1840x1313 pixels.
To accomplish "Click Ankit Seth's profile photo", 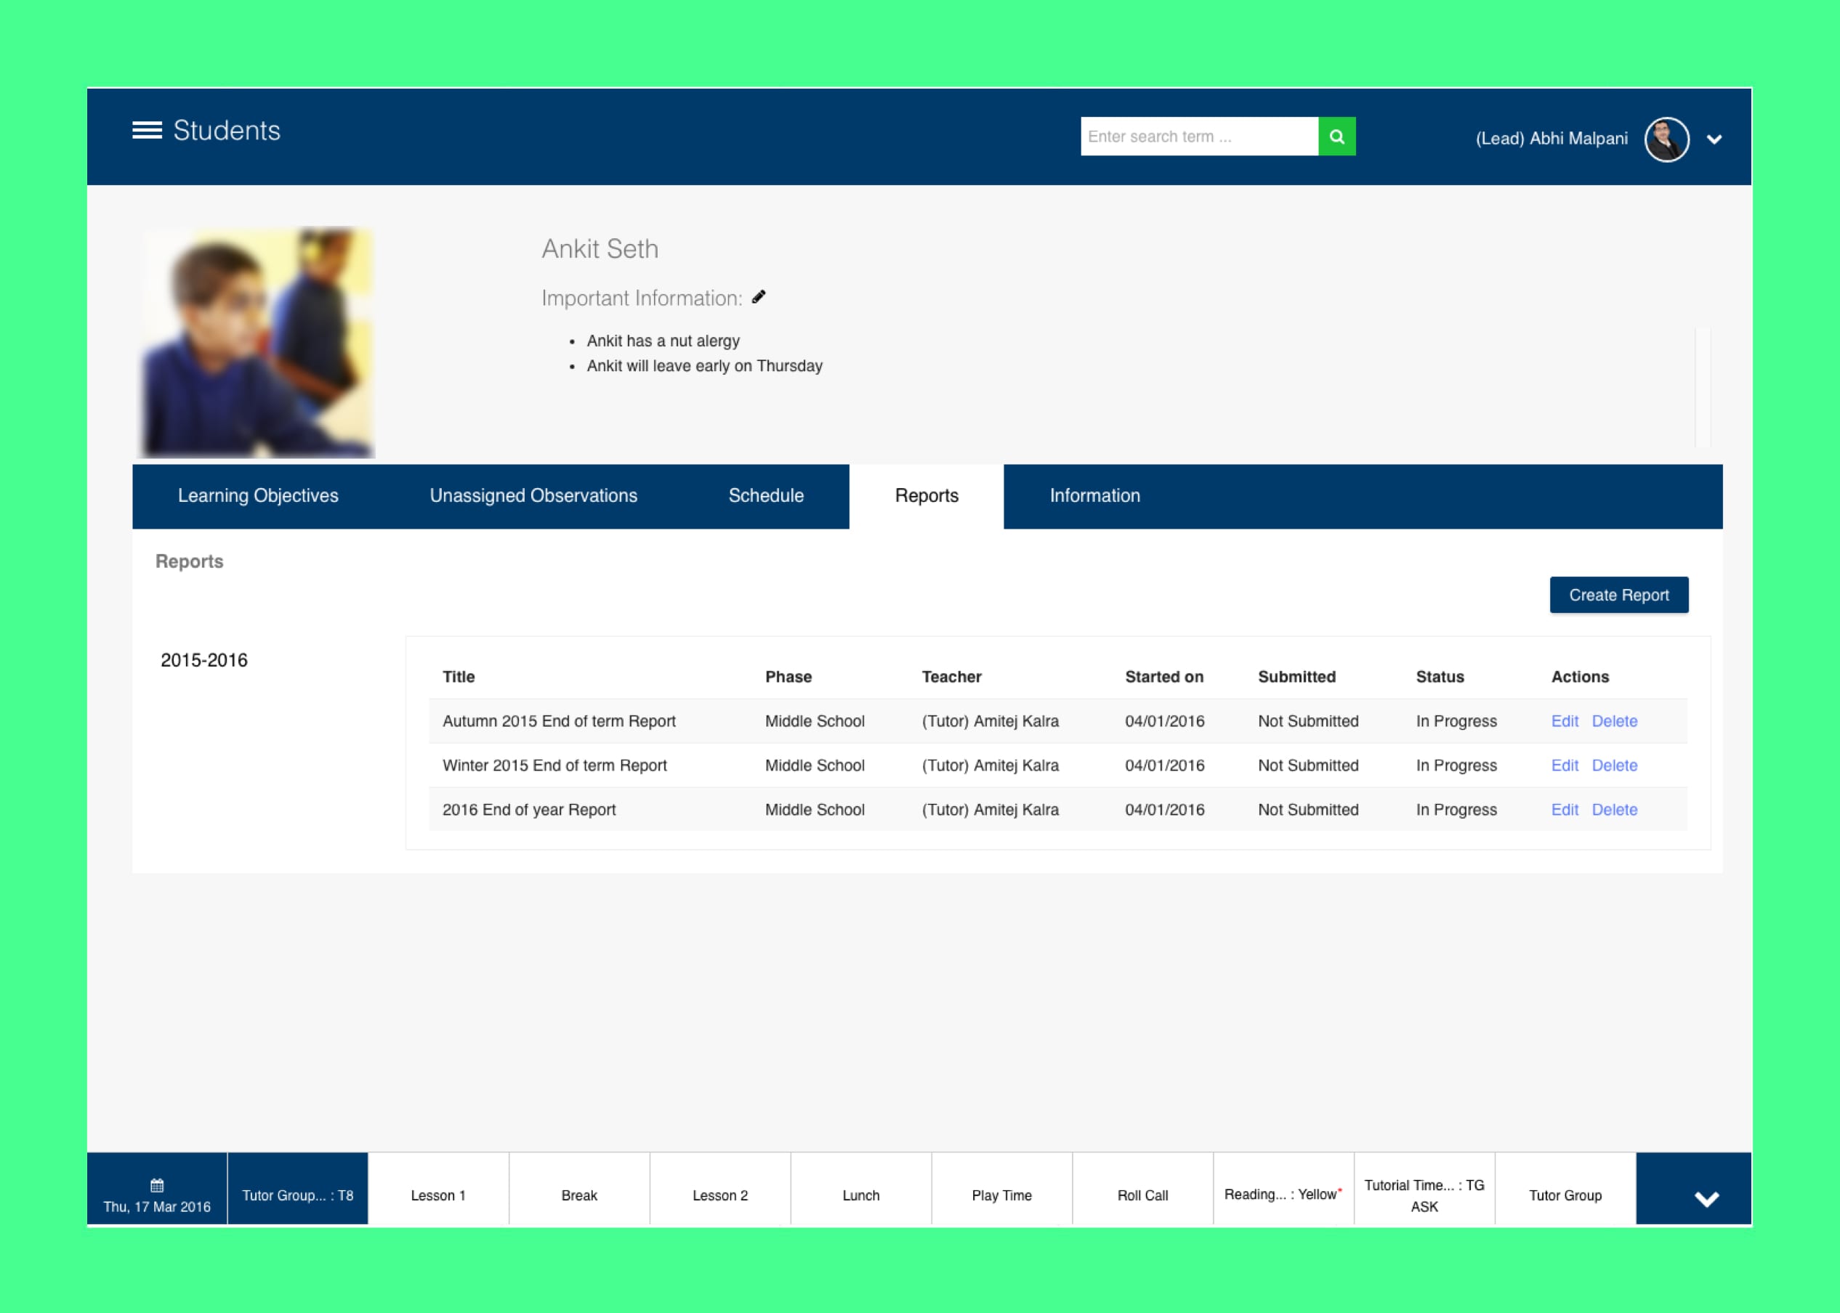I will tap(257, 342).
